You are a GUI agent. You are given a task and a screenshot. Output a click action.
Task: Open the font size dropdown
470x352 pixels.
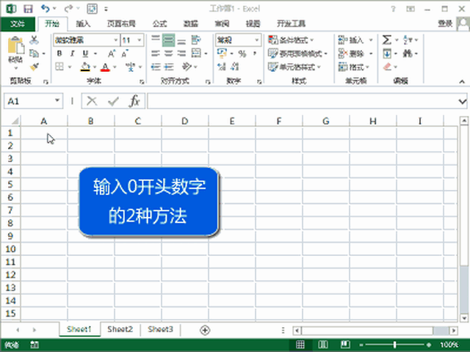click(x=140, y=40)
